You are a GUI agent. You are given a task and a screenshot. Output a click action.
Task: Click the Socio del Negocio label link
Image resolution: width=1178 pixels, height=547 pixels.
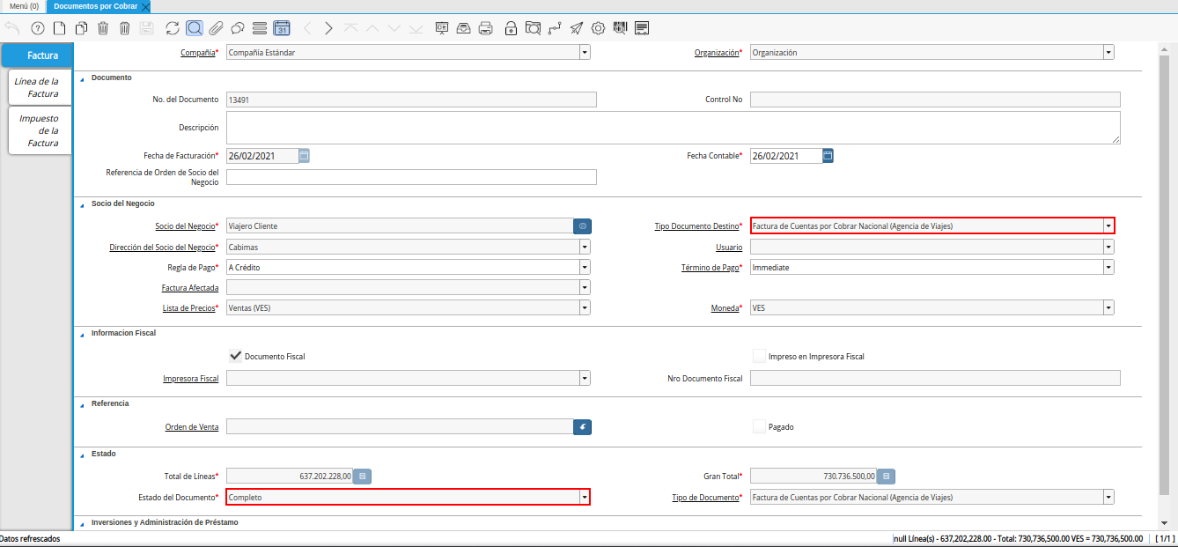coord(185,226)
